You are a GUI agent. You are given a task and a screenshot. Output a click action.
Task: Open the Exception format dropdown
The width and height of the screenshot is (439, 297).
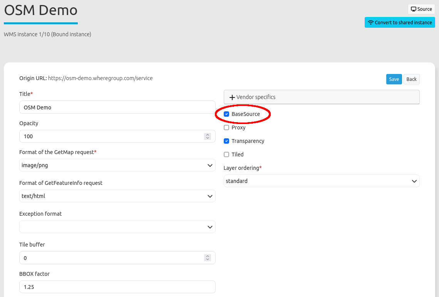point(117,227)
